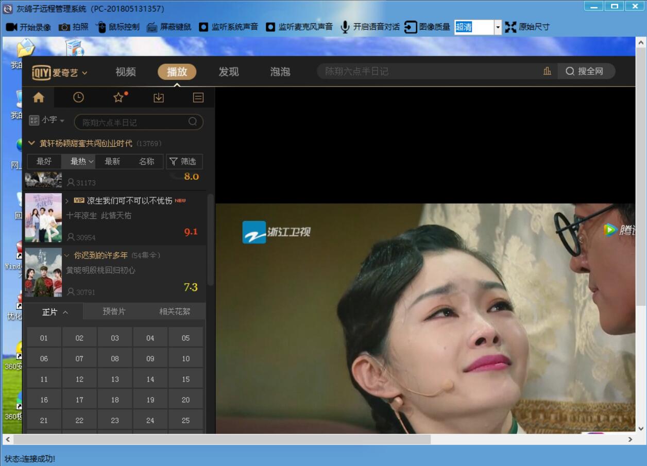The height and width of the screenshot is (466, 647).
Task: Open the playlist list icon in sidebar
Action: click(198, 97)
